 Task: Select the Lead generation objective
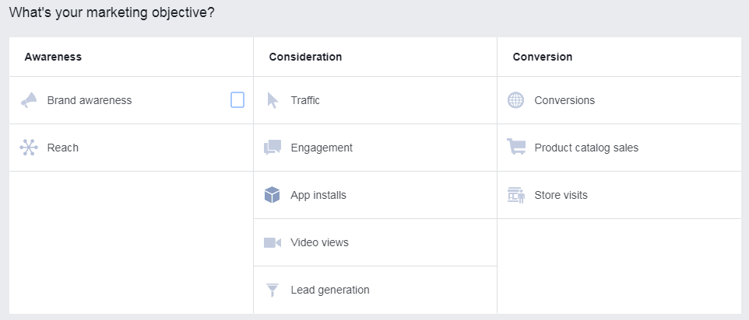tap(330, 290)
